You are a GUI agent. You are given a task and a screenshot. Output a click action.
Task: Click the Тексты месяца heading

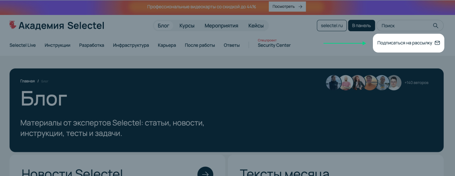coord(284,172)
